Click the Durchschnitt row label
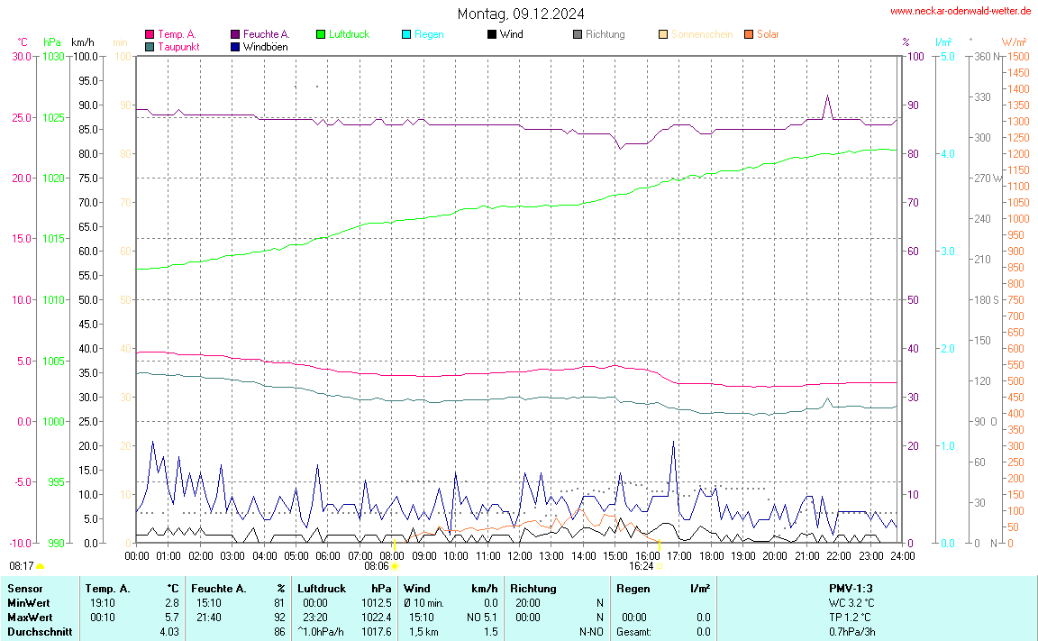Image resolution: width=1038 pixels, height=641 pixels. 39,632
